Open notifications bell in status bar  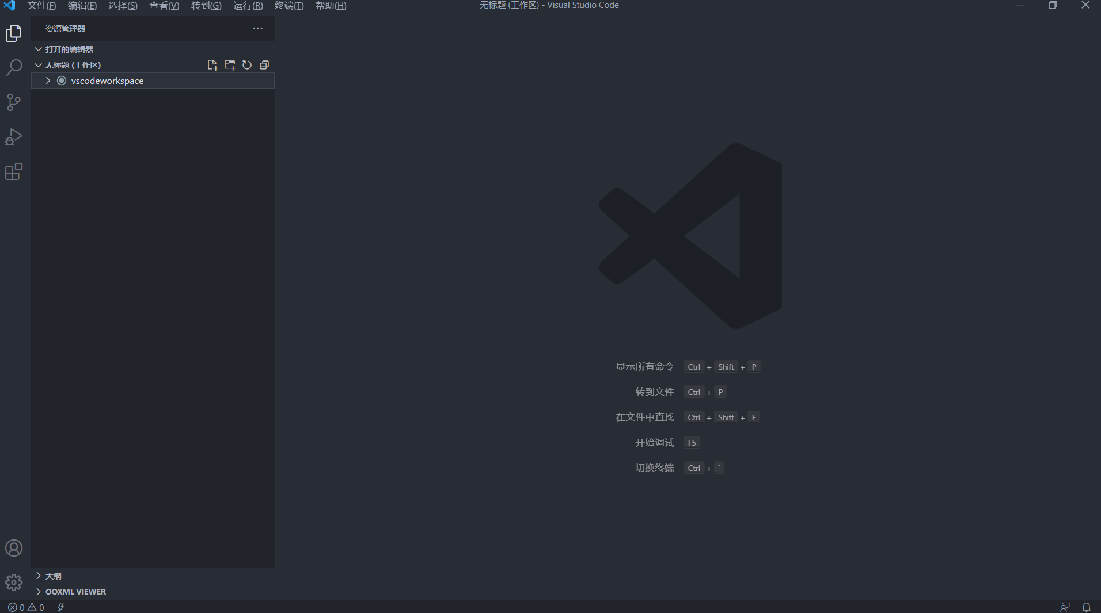[x=1087, y=607]
